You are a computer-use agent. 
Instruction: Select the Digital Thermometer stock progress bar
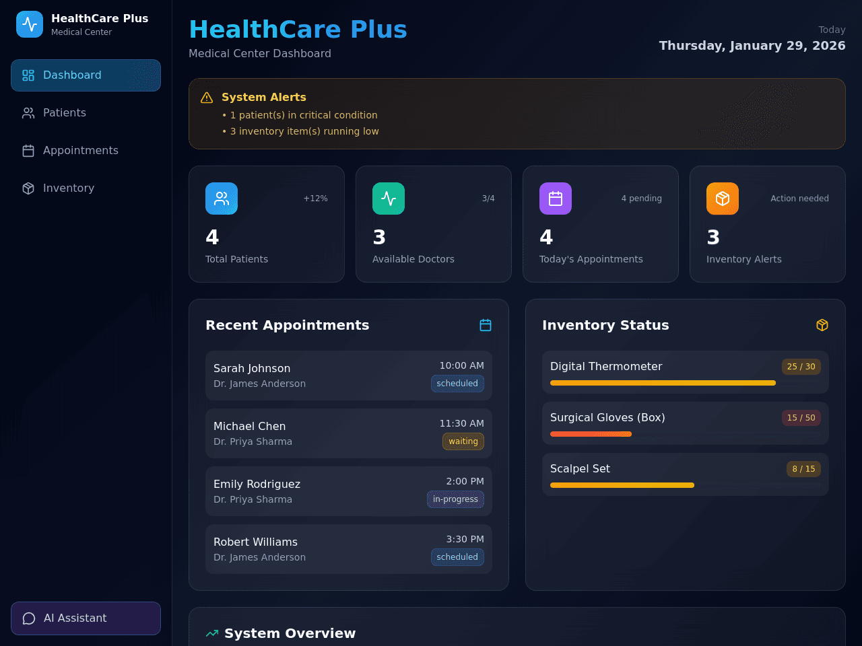(686, 383)
